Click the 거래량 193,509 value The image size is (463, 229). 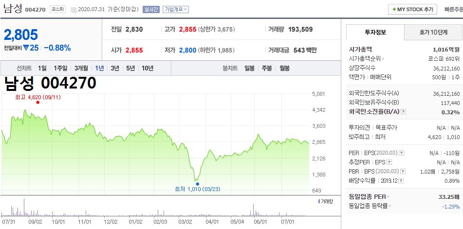(x=300, y=30)
